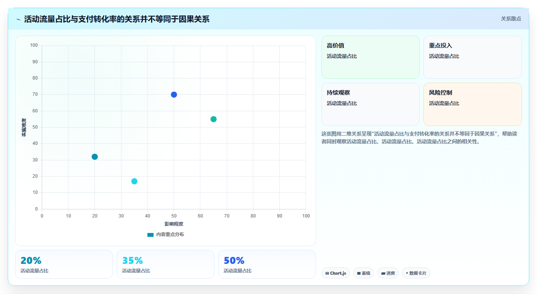Click the 20% stat card

point(64,264)
